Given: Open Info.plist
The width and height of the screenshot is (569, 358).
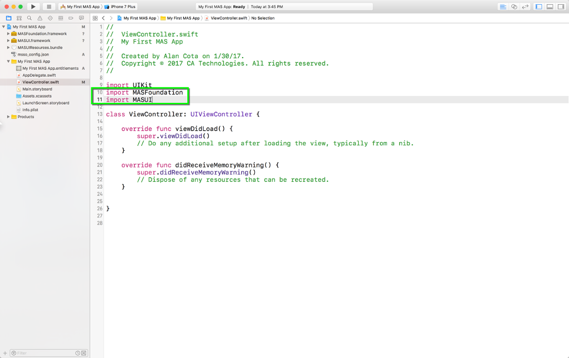Looking at the screenshot, I should point(30,110).
